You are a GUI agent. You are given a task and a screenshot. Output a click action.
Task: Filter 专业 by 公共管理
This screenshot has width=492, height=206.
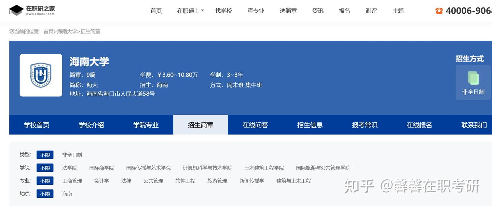[153, 181]
